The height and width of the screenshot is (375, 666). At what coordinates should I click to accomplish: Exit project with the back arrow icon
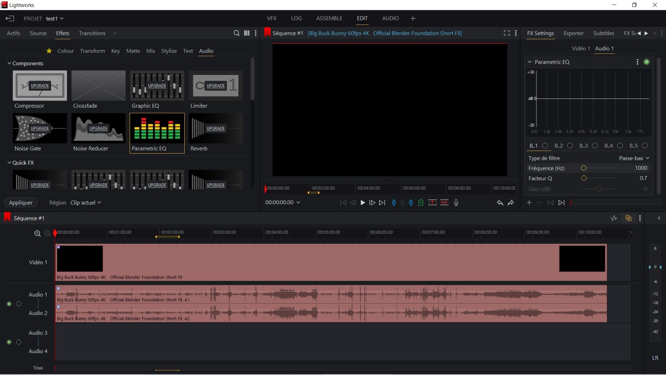tap(10, 19)
